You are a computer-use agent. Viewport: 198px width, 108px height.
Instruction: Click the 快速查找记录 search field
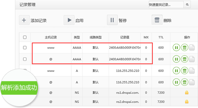[166, 5]
